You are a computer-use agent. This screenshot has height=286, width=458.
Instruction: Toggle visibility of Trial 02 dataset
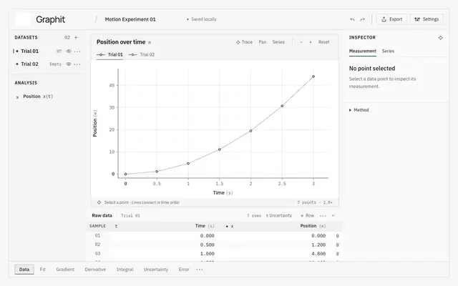pyautogui.click(x=69, y=64)
